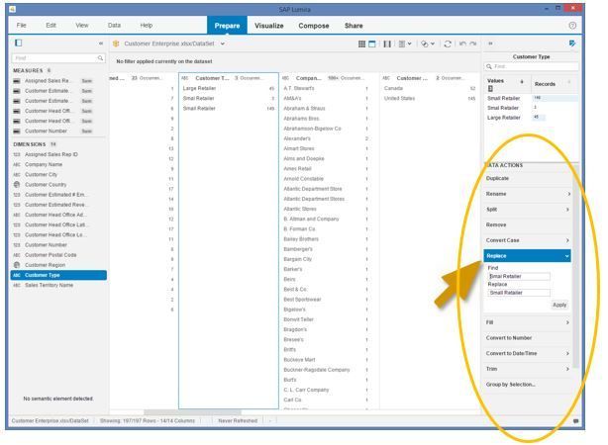
Task: Select the Company Name dimension
Action: pos(58,164)
